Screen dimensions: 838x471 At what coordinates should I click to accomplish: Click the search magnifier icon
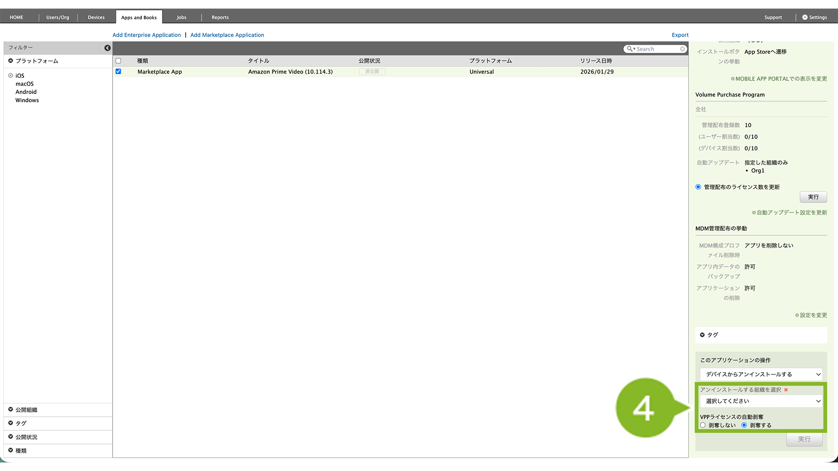pyautogui.click(x=630, y=49)
